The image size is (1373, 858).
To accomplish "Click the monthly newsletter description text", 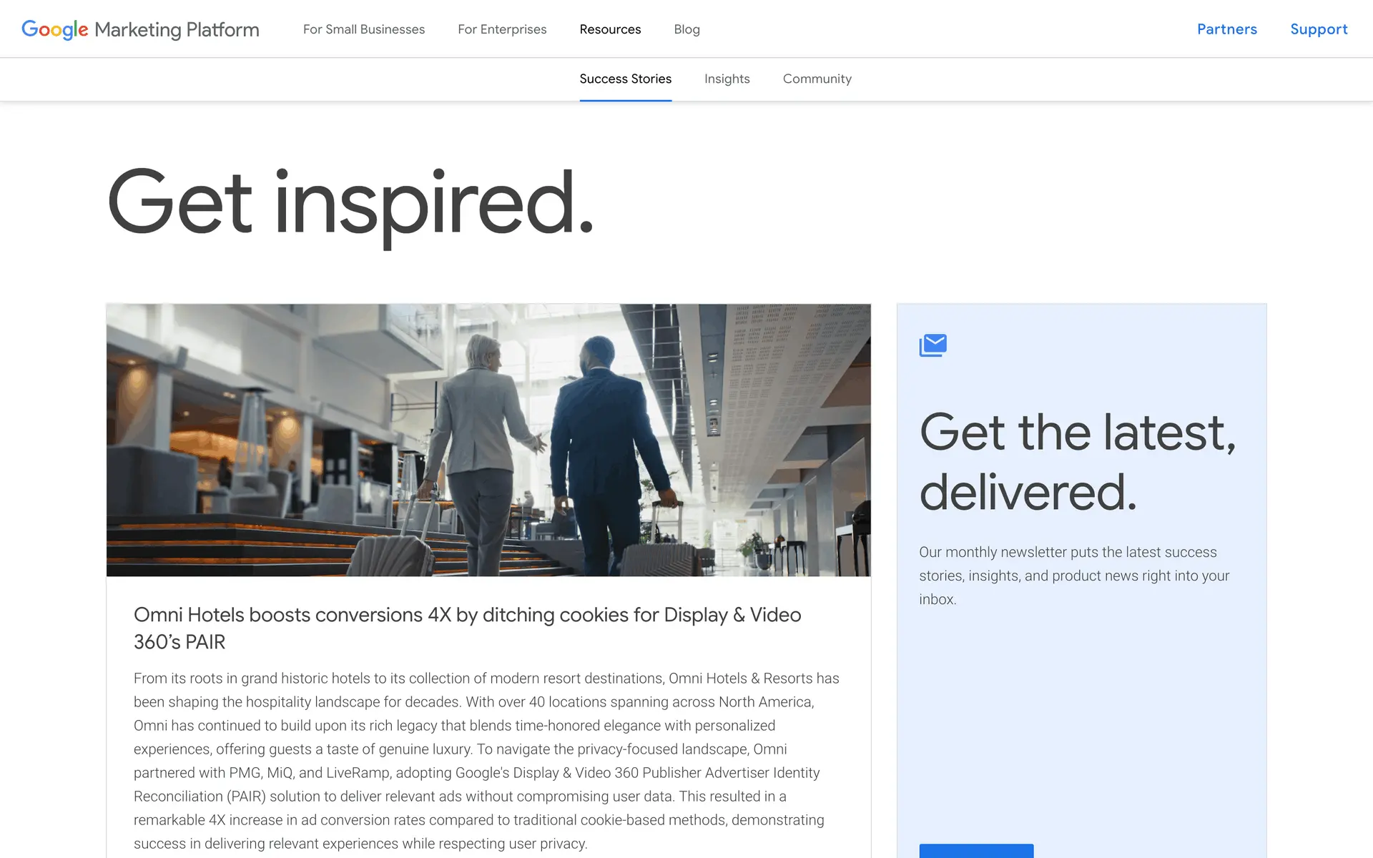I will click(1073, 576).
